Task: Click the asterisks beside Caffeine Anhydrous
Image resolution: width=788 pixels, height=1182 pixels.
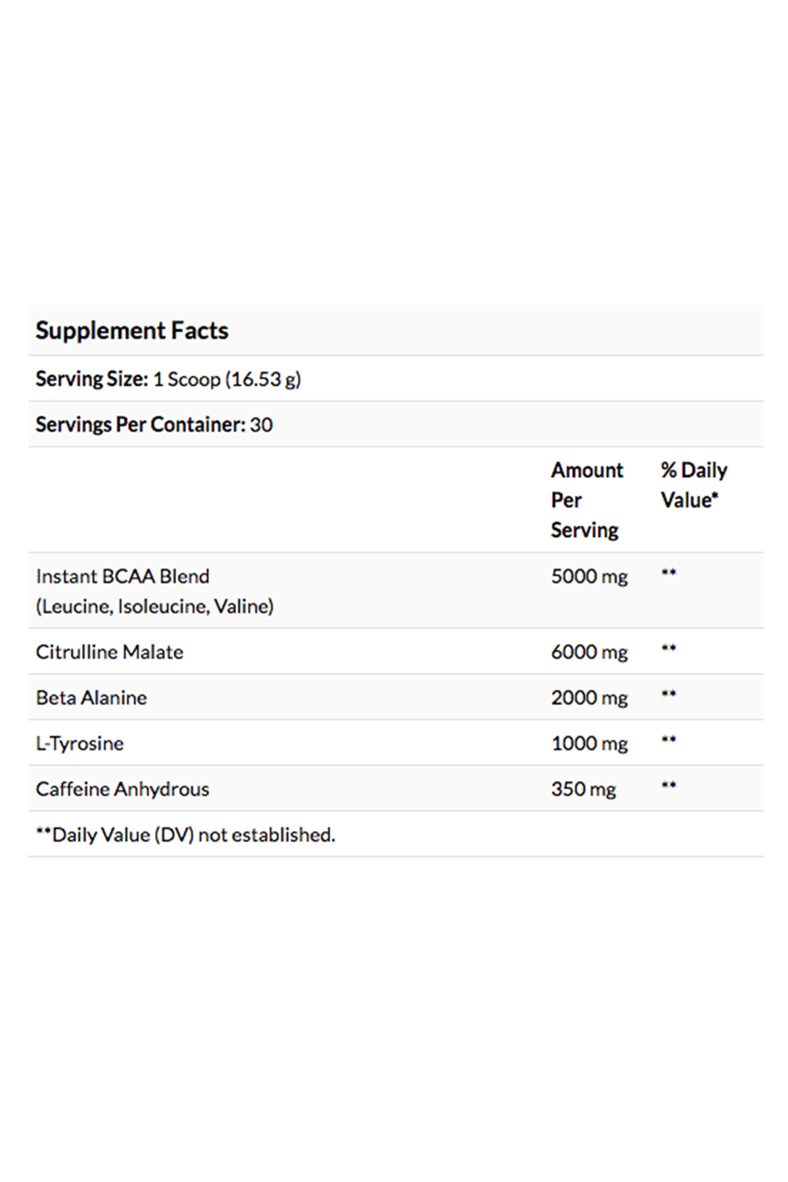Action: point(668,785)
